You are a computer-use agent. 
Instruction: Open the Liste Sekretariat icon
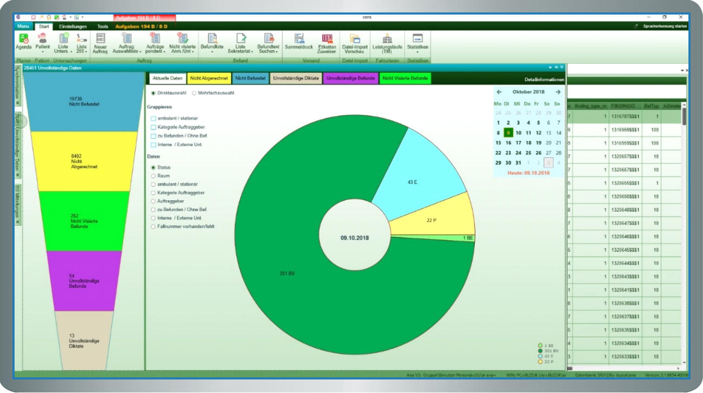pyautogui.click(x=240, y=39)
